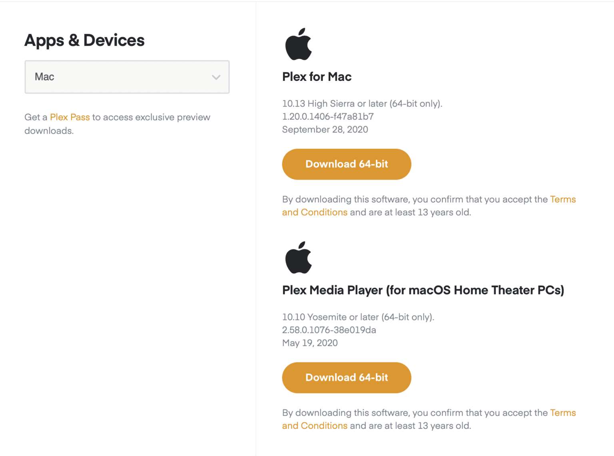Download 64-bit Plex for Mac

click(x=346, y=164)
